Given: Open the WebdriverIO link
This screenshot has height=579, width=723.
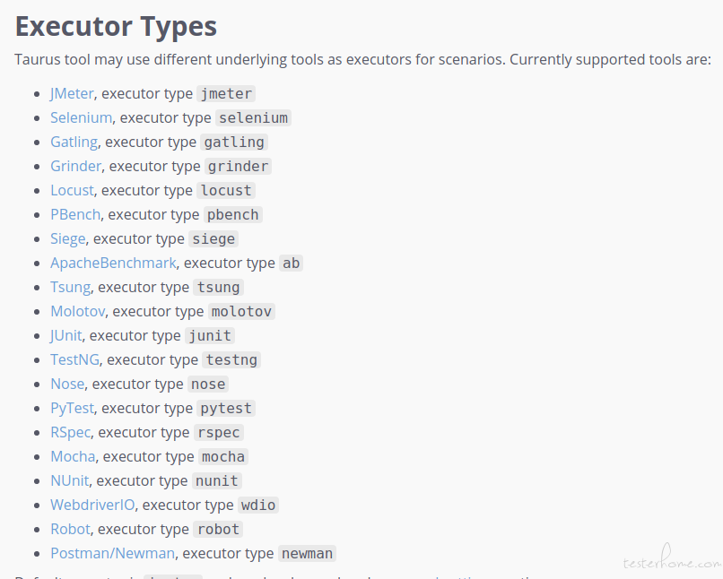Looking at the screenshot, I should click(x=92, y=505).
